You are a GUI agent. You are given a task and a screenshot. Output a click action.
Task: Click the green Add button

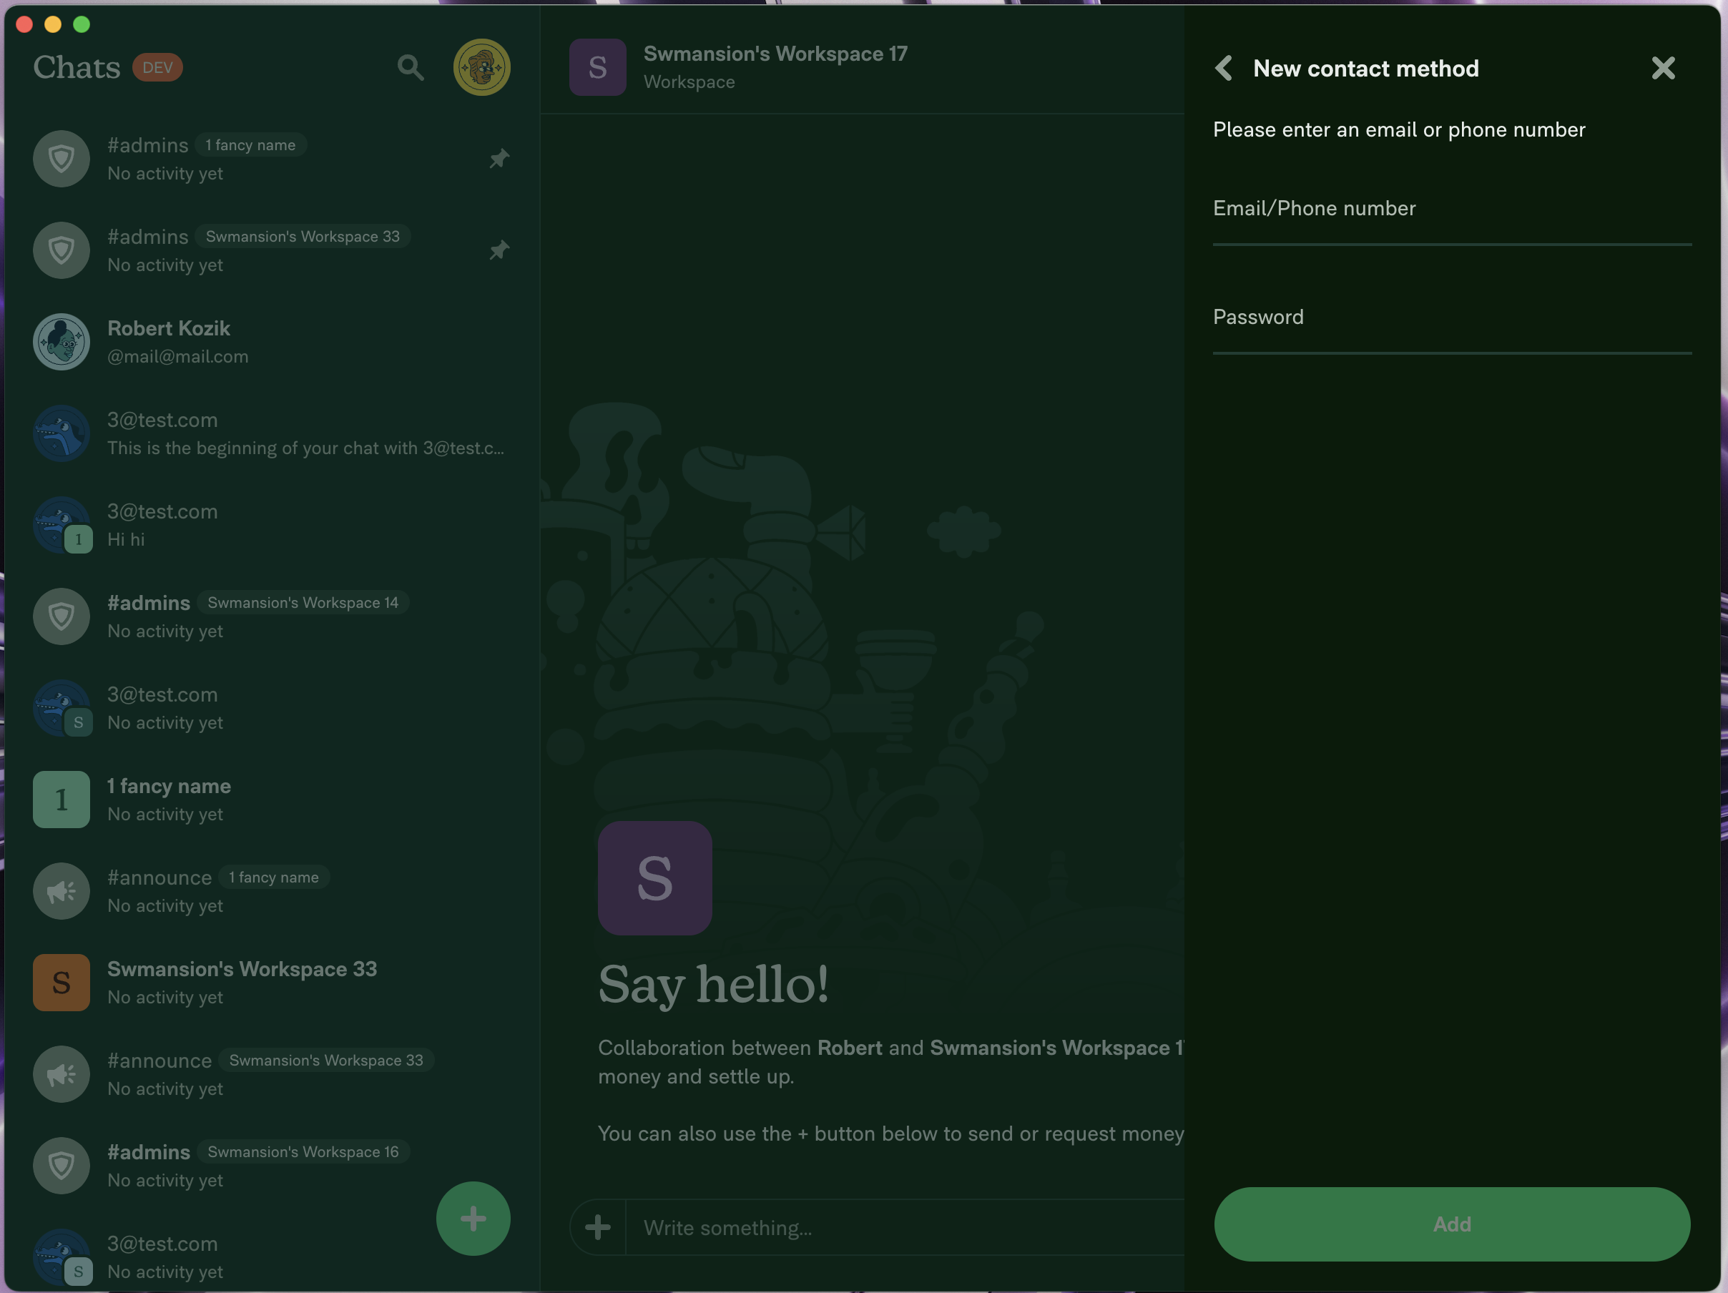(1451, 1224)
